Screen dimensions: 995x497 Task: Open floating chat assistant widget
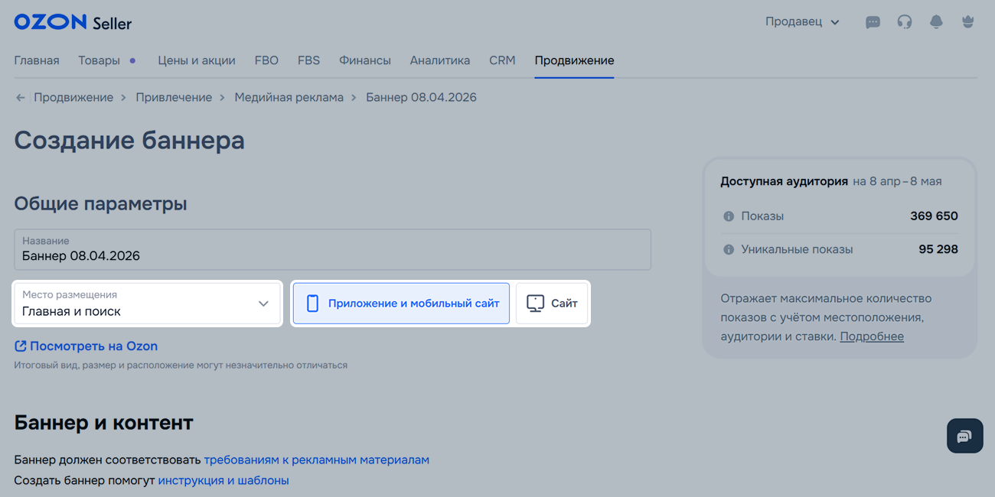click(x=964, y=436)
